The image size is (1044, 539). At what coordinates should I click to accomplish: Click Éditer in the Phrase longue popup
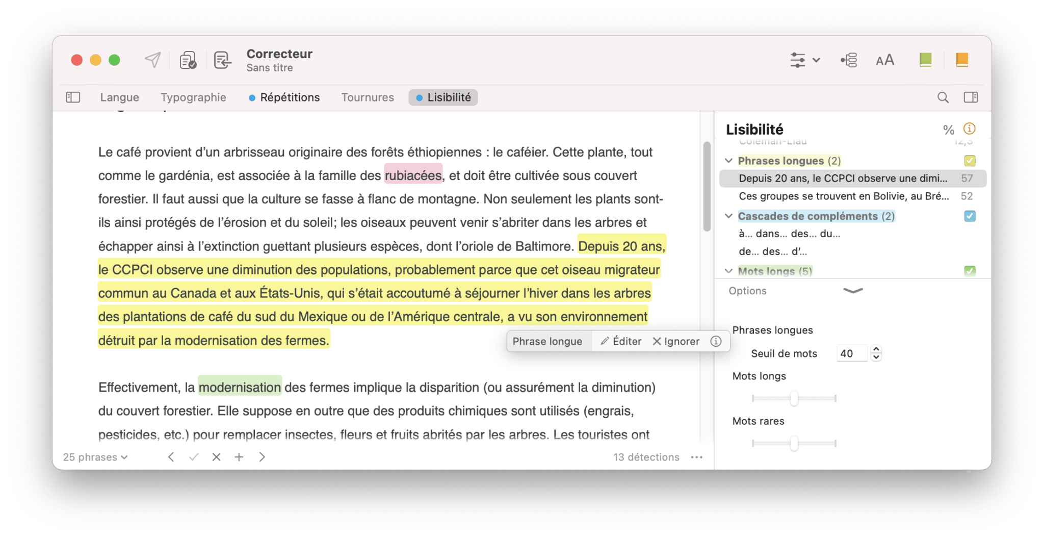pos(621,341)
